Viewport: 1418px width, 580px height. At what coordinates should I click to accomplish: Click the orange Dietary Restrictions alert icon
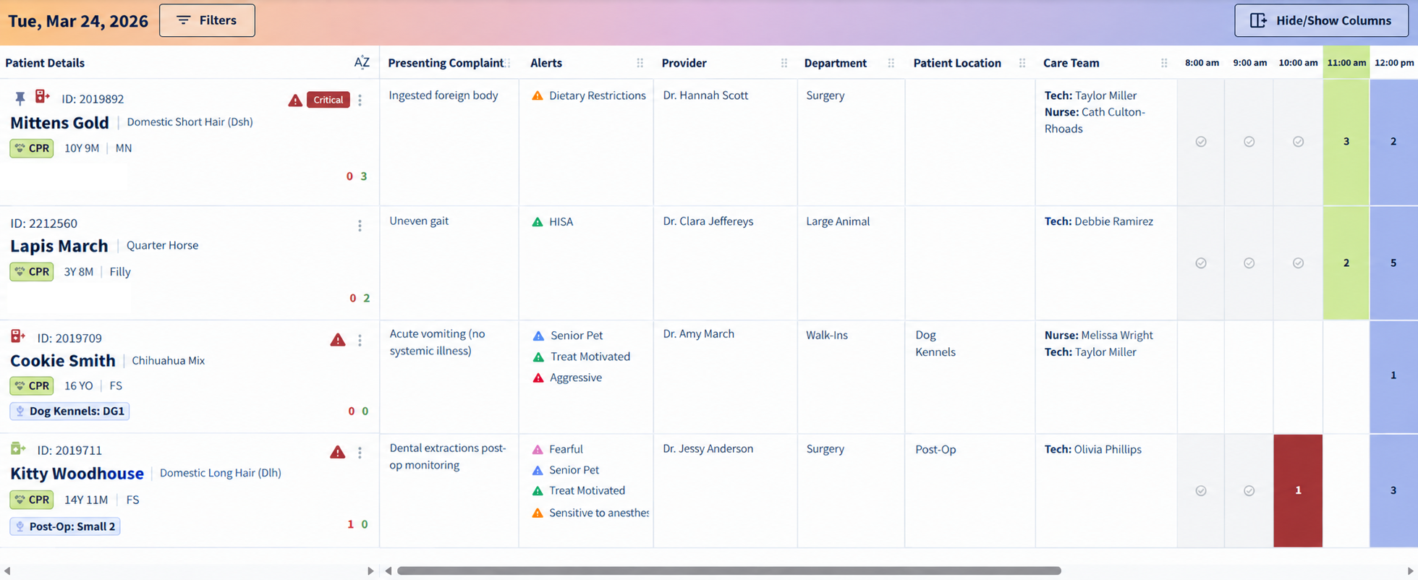click(538, 95)
